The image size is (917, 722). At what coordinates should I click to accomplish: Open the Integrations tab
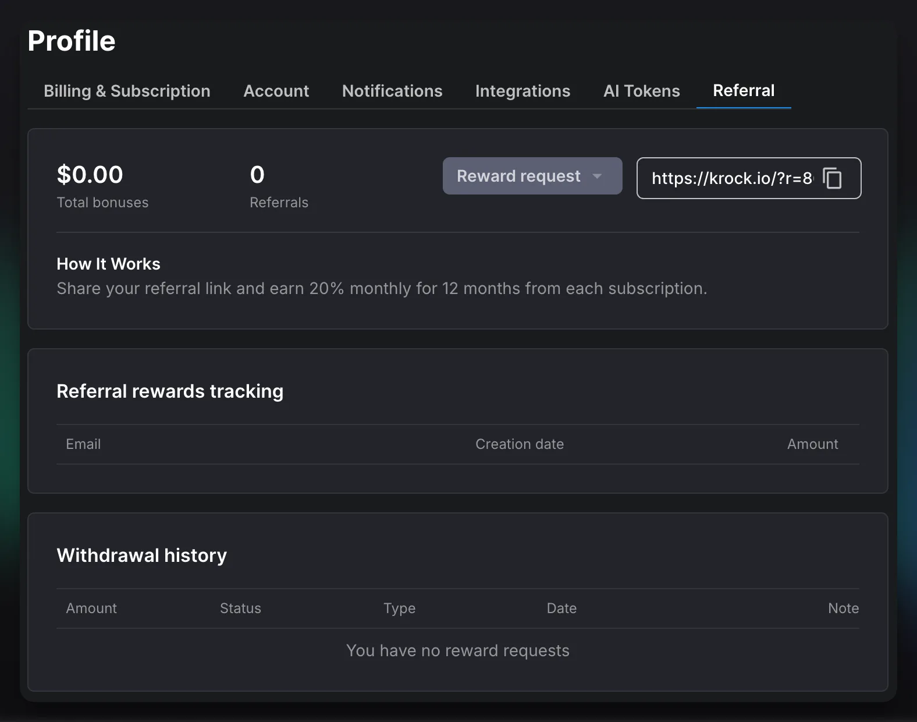coord(523,91)
